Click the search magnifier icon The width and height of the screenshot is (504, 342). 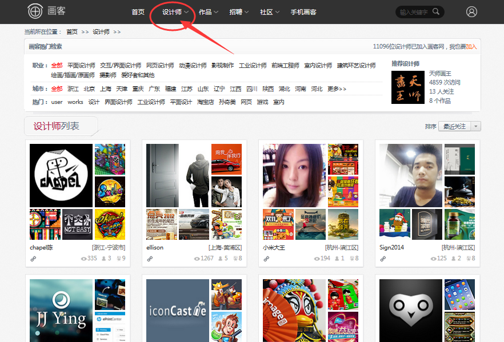coord(436,11)
